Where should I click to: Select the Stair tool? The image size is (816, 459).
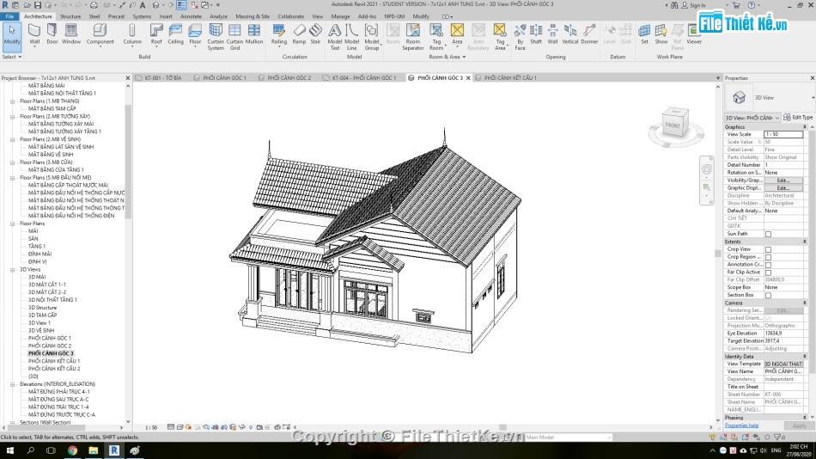coord(315,34)
